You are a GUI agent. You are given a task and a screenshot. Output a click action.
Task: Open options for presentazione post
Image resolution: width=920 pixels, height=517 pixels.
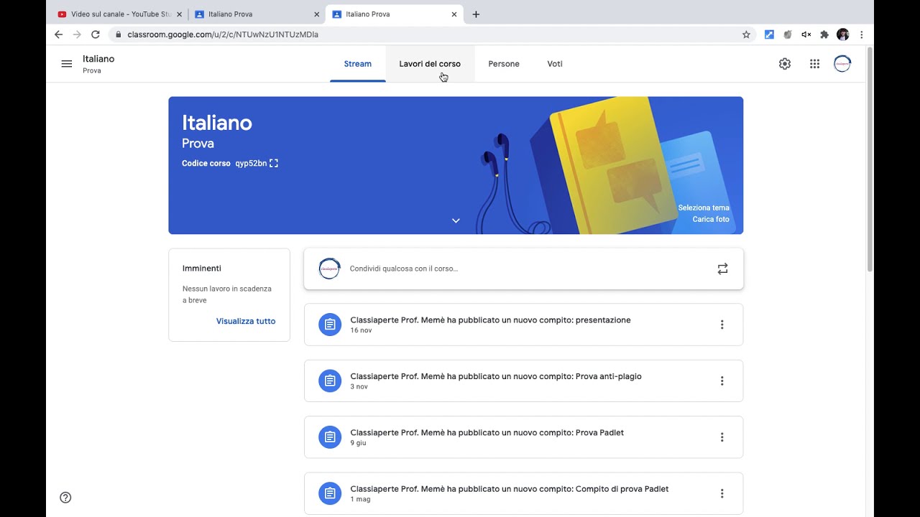coord(722,325)
